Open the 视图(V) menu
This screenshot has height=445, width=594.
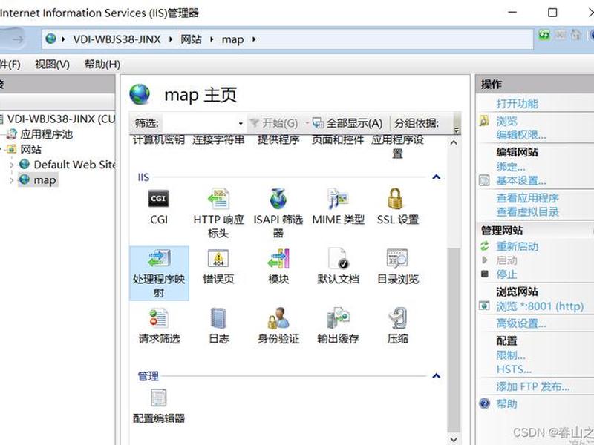(52, 65)
